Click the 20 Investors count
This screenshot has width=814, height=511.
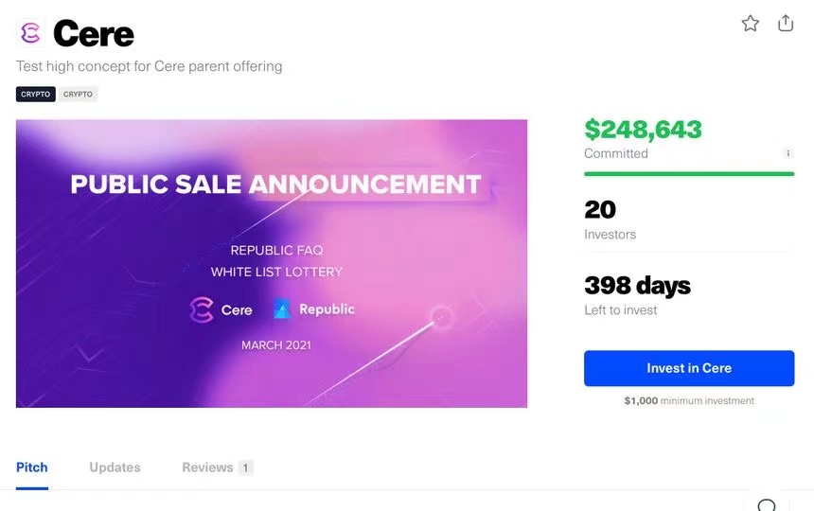(600, 209)
